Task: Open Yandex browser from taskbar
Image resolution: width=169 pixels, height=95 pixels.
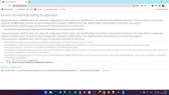Action: 109,92
